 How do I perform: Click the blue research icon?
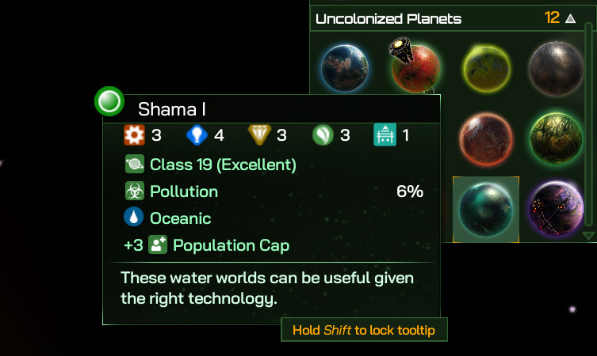[x=197, y=135]
